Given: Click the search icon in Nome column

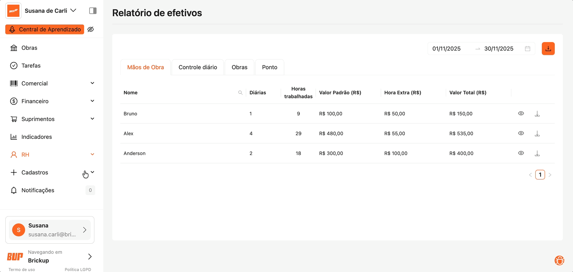Looking at the screenshot, I should click(x=240, y=93).
